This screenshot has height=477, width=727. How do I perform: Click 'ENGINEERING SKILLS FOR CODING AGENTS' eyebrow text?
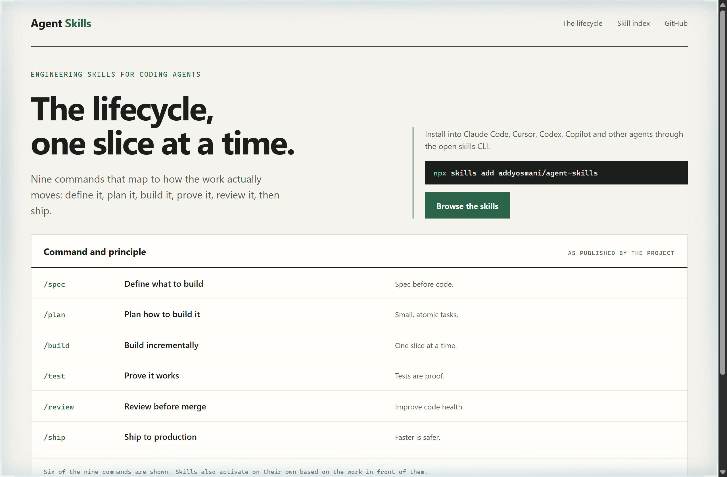pos(116,74)
